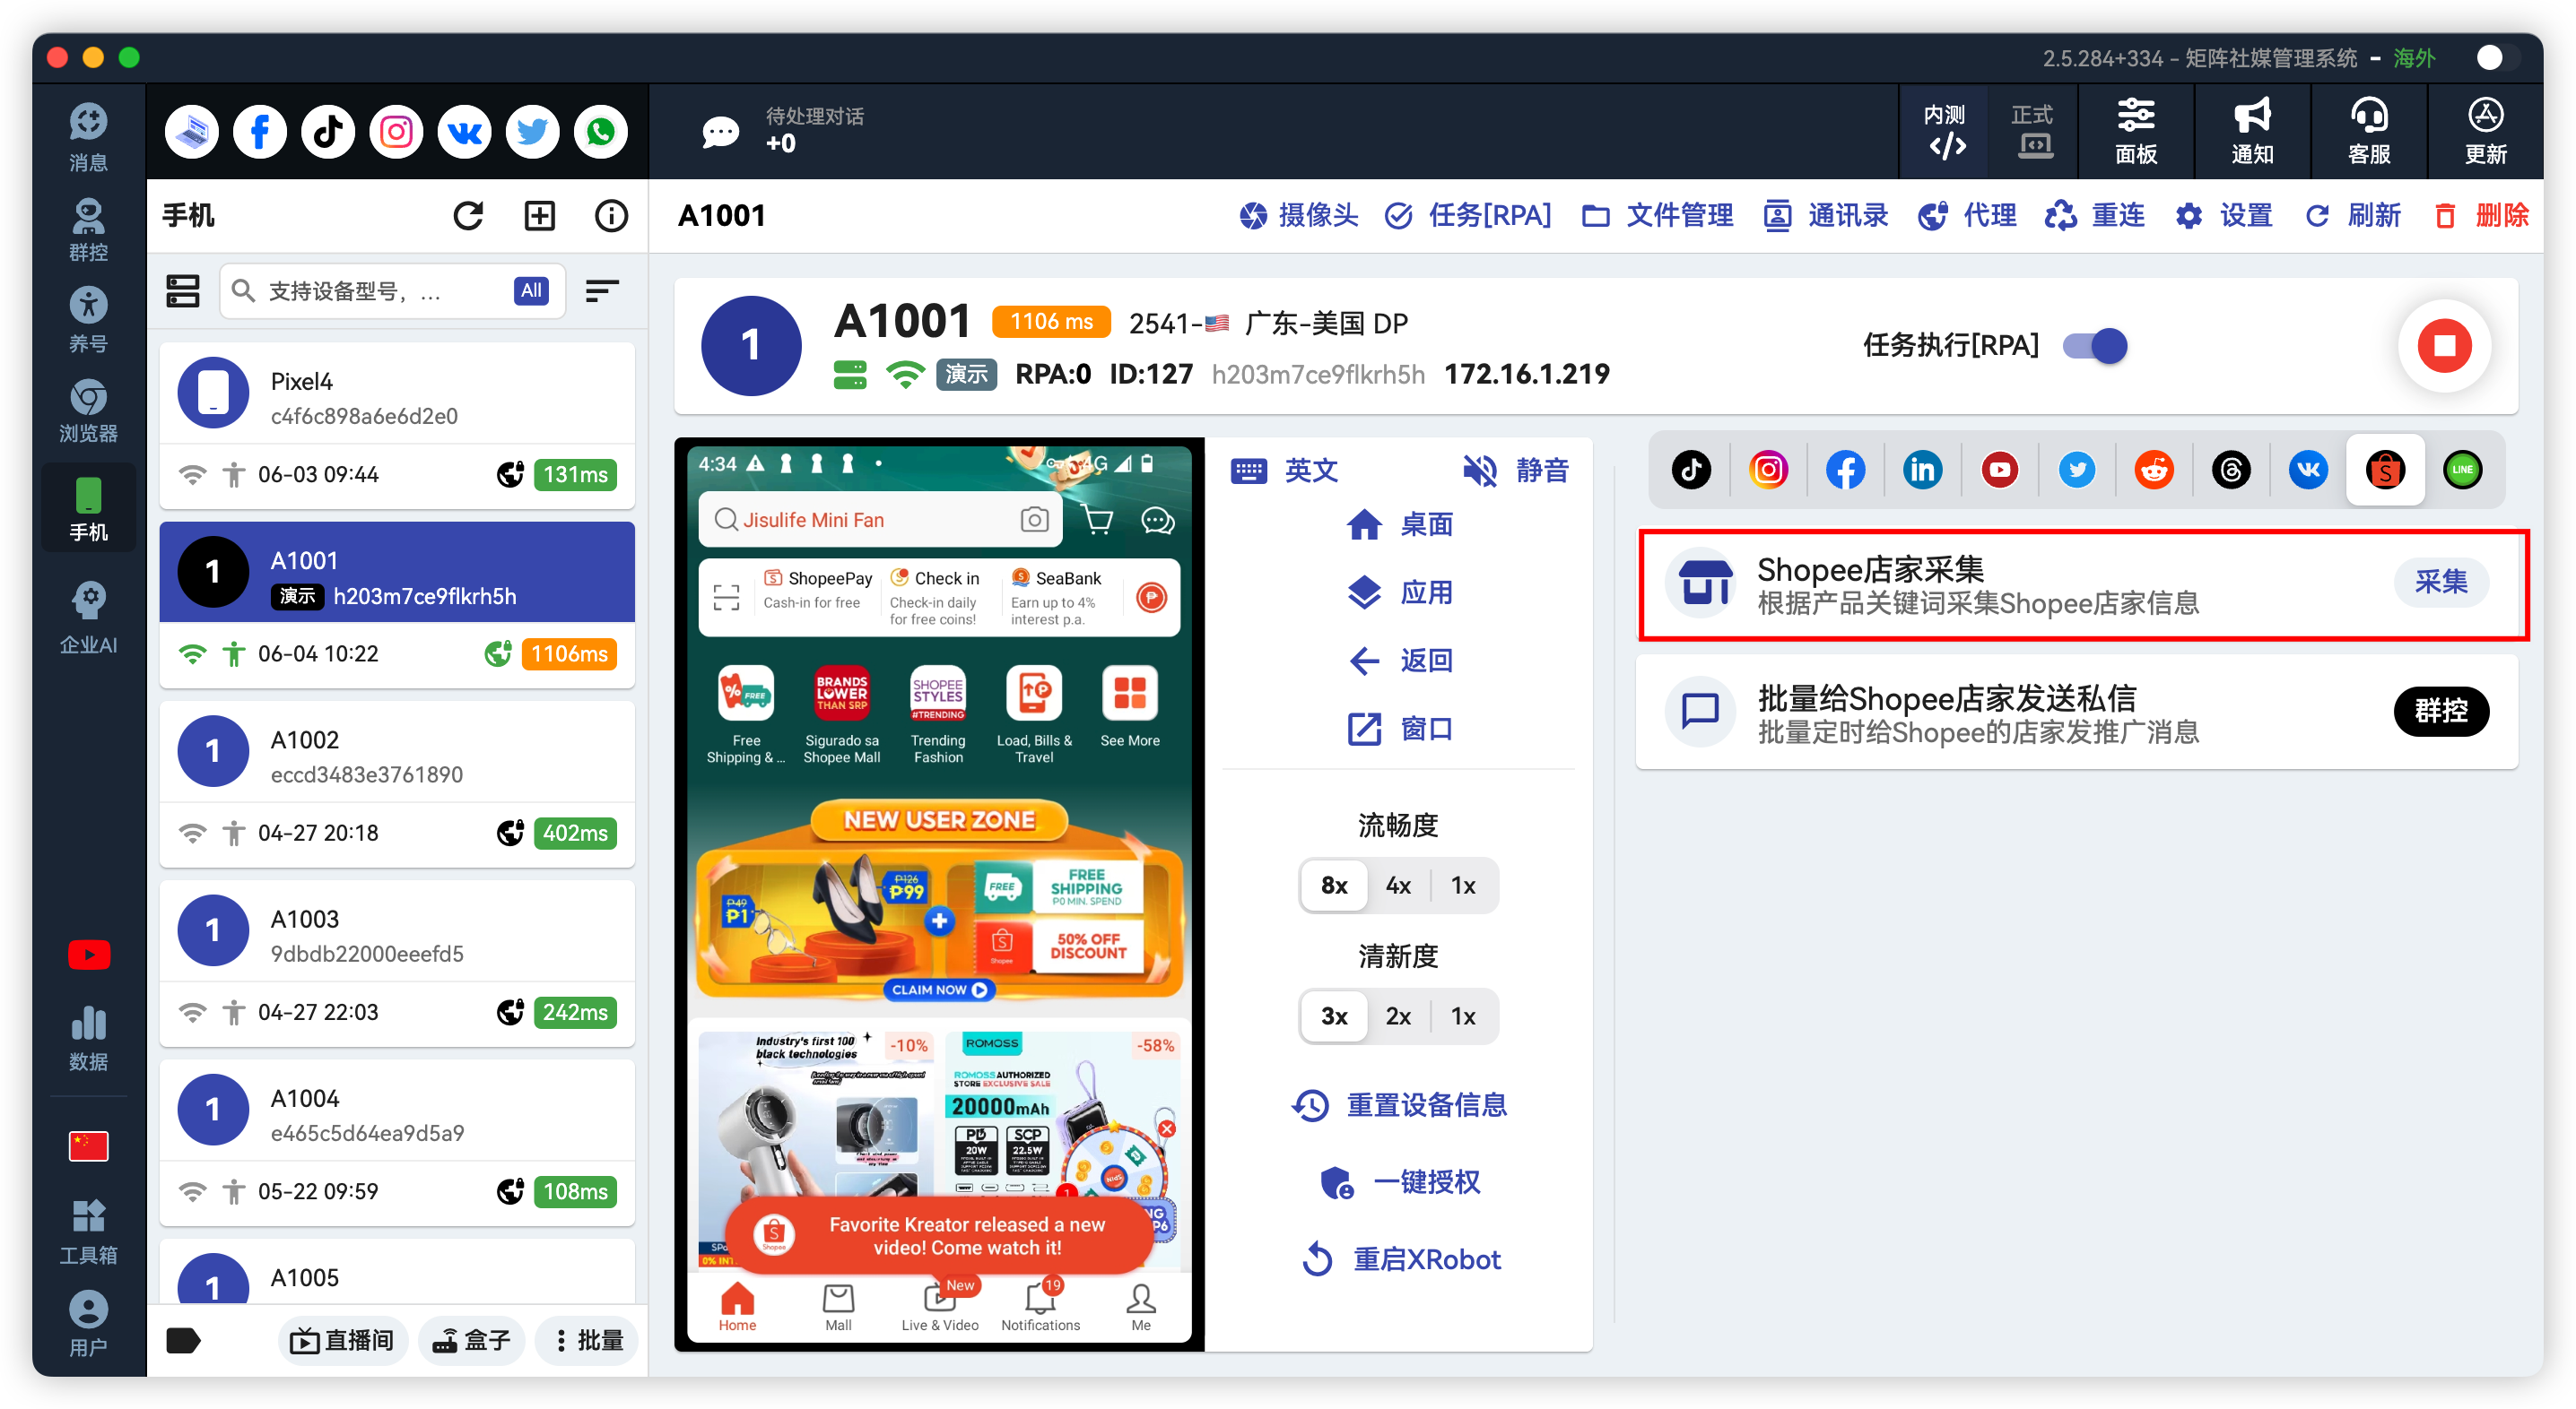Click the YouTube icon in left sidebar
The height and width of the screenshot is (1409, 2576).
pos(89,955)
